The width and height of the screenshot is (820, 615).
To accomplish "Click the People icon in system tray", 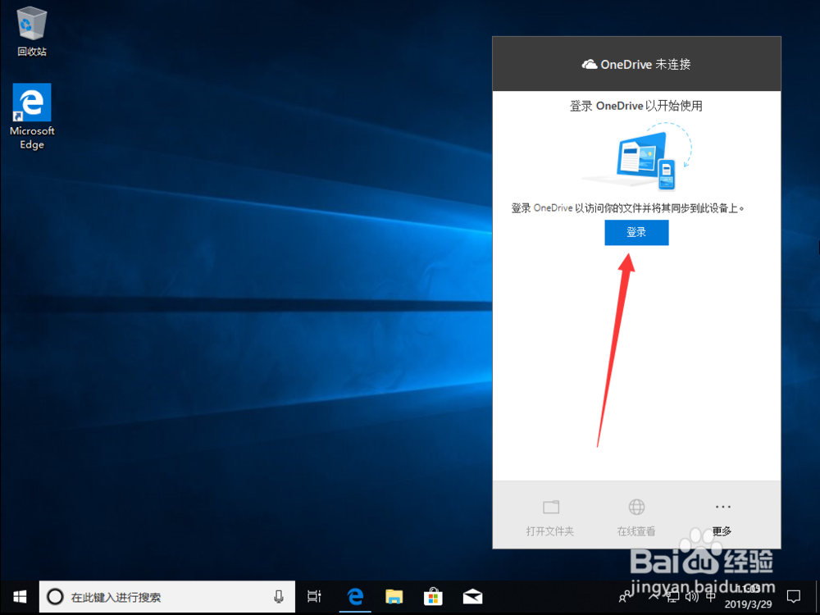I will click(x=625, y=597).
